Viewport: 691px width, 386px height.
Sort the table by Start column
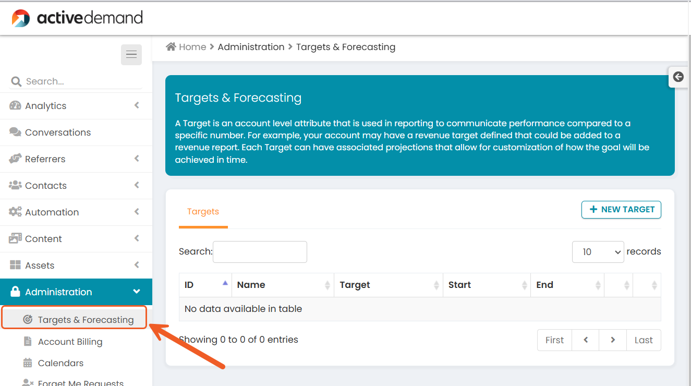point(487,285)
